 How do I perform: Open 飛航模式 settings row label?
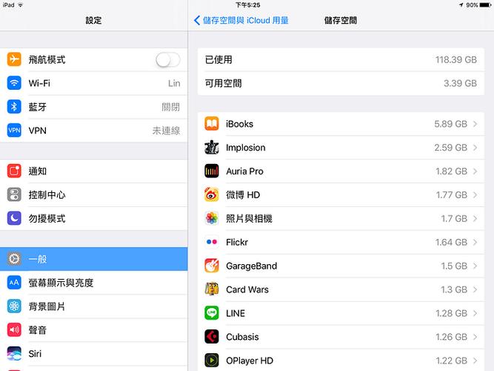(47, 59)
